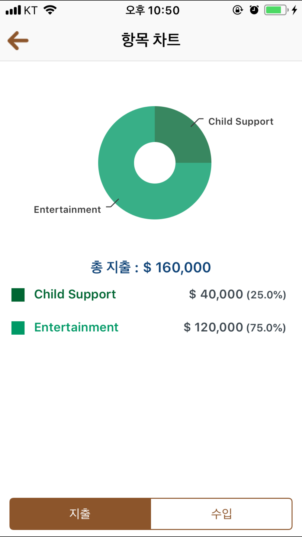Select the Child Support legend label
Screen dimensions: 302x537
point(75,294)
